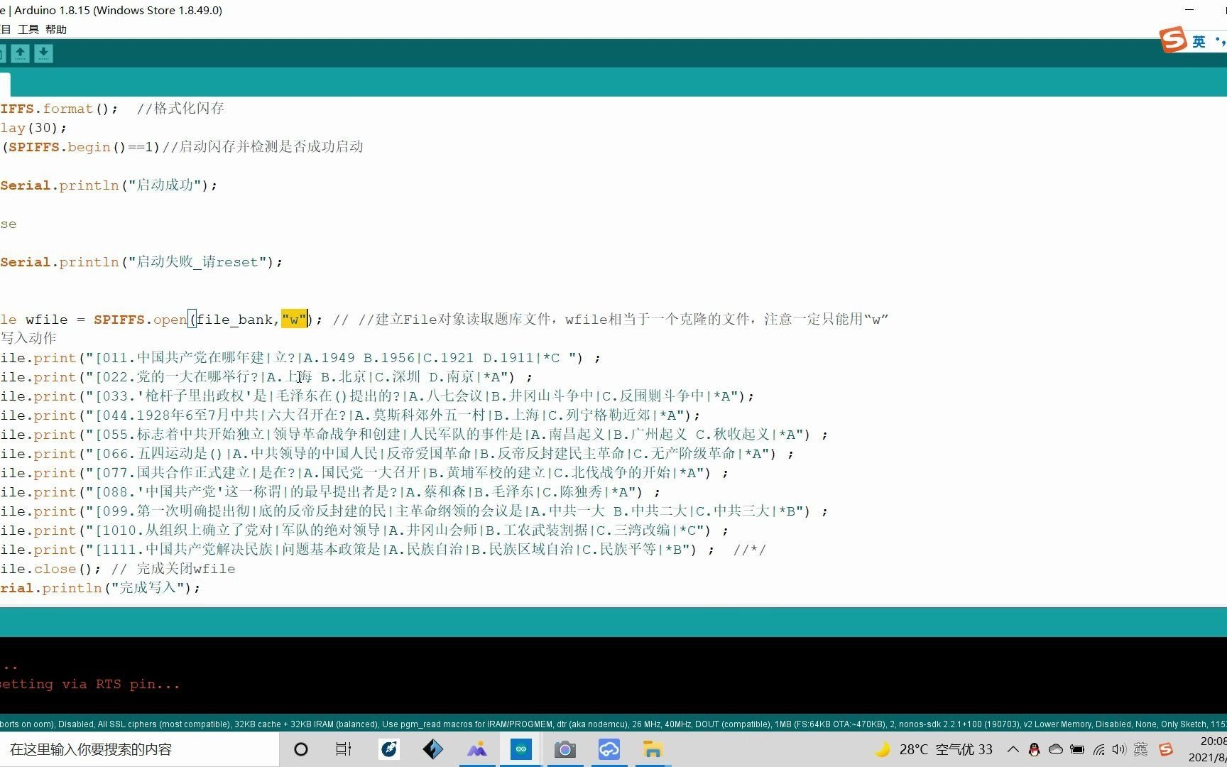Screen dimensions: 1227x767
Task: Click the battery tray icon
Action: pos(1077,749)
